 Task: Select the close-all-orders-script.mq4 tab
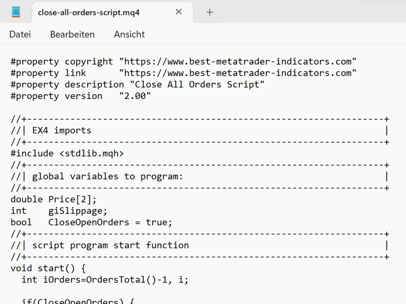[88, 12]
